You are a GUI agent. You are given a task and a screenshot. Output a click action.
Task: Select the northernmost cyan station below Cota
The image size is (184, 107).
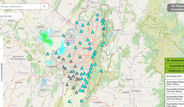(97, 15)
